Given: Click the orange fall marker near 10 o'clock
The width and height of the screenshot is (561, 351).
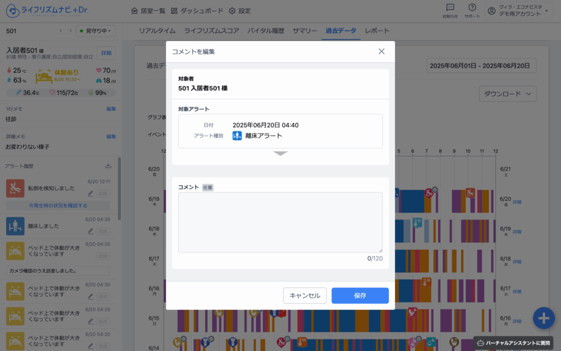Looking at the screenshot, I should pos(470,193).
